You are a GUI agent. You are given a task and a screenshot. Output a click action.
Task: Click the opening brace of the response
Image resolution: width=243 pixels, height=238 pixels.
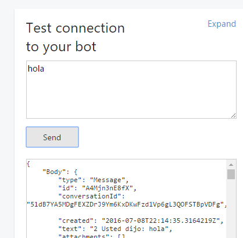point(28,164)
